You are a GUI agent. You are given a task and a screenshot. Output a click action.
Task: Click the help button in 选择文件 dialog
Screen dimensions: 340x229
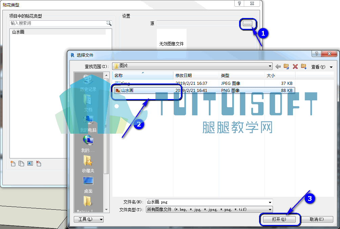pyautogui.click(x=317, y=54)
